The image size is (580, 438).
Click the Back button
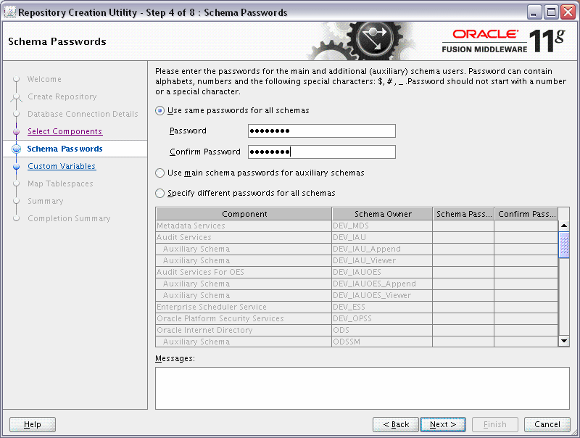point(395,424)
